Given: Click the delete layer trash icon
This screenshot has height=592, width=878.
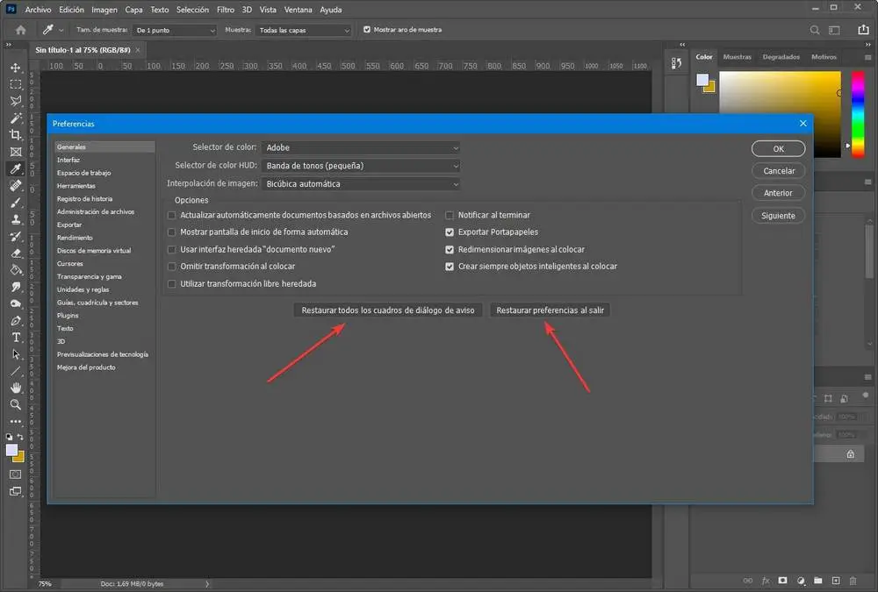Looking at the screenshot, I should click(x=852, y=581).
